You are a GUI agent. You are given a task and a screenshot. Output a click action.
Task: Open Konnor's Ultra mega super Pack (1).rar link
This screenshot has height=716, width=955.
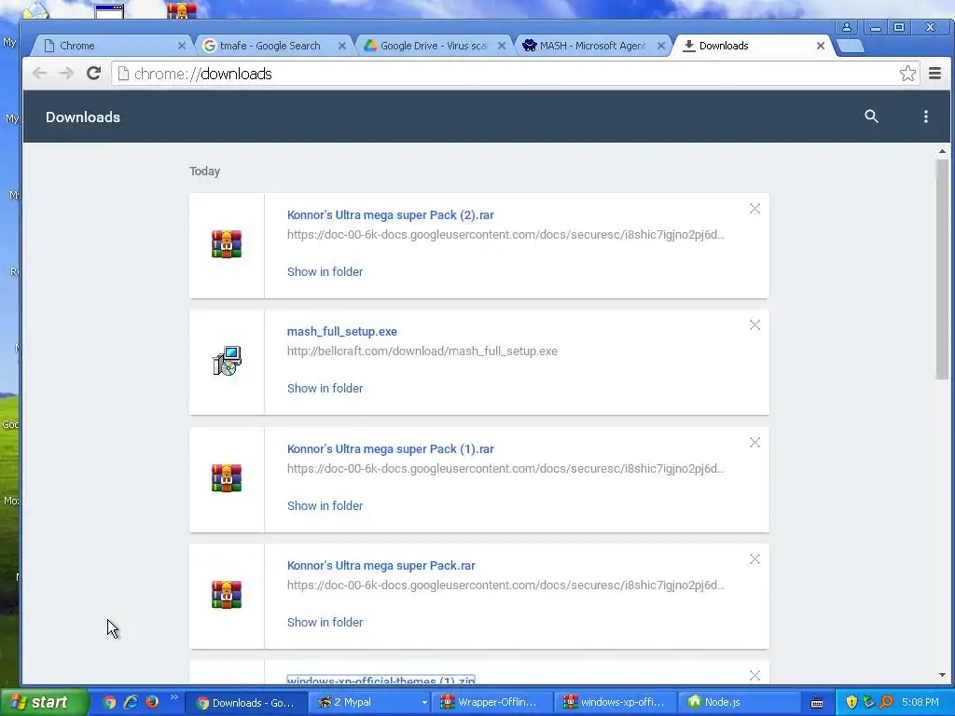click(391, 448)
